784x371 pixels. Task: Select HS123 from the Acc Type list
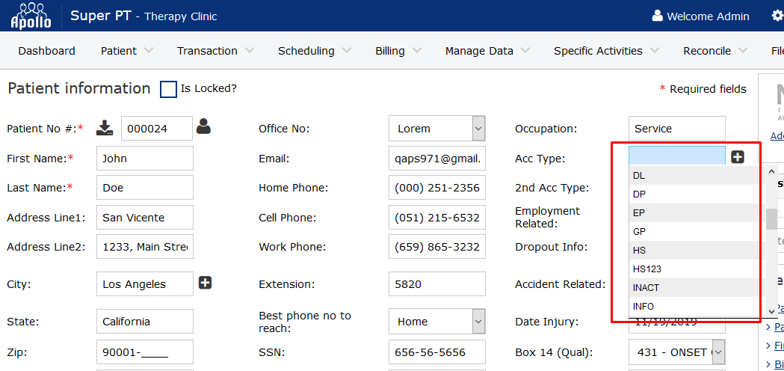point(647,269)
